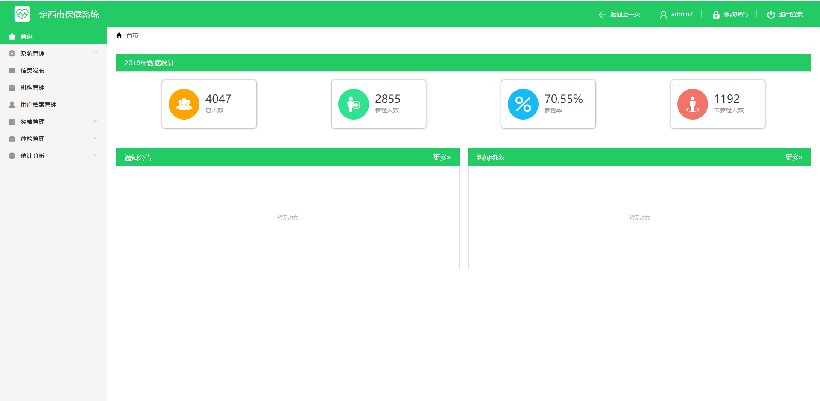Click 更多» in 通知公告 panel

click(442, 157)
